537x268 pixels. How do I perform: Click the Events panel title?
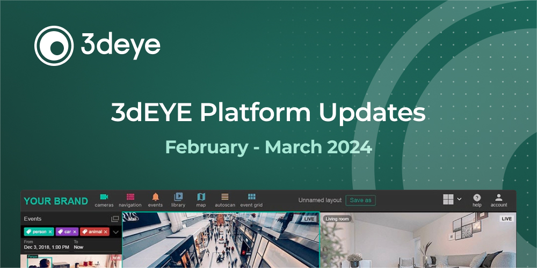tap(33, 219)
